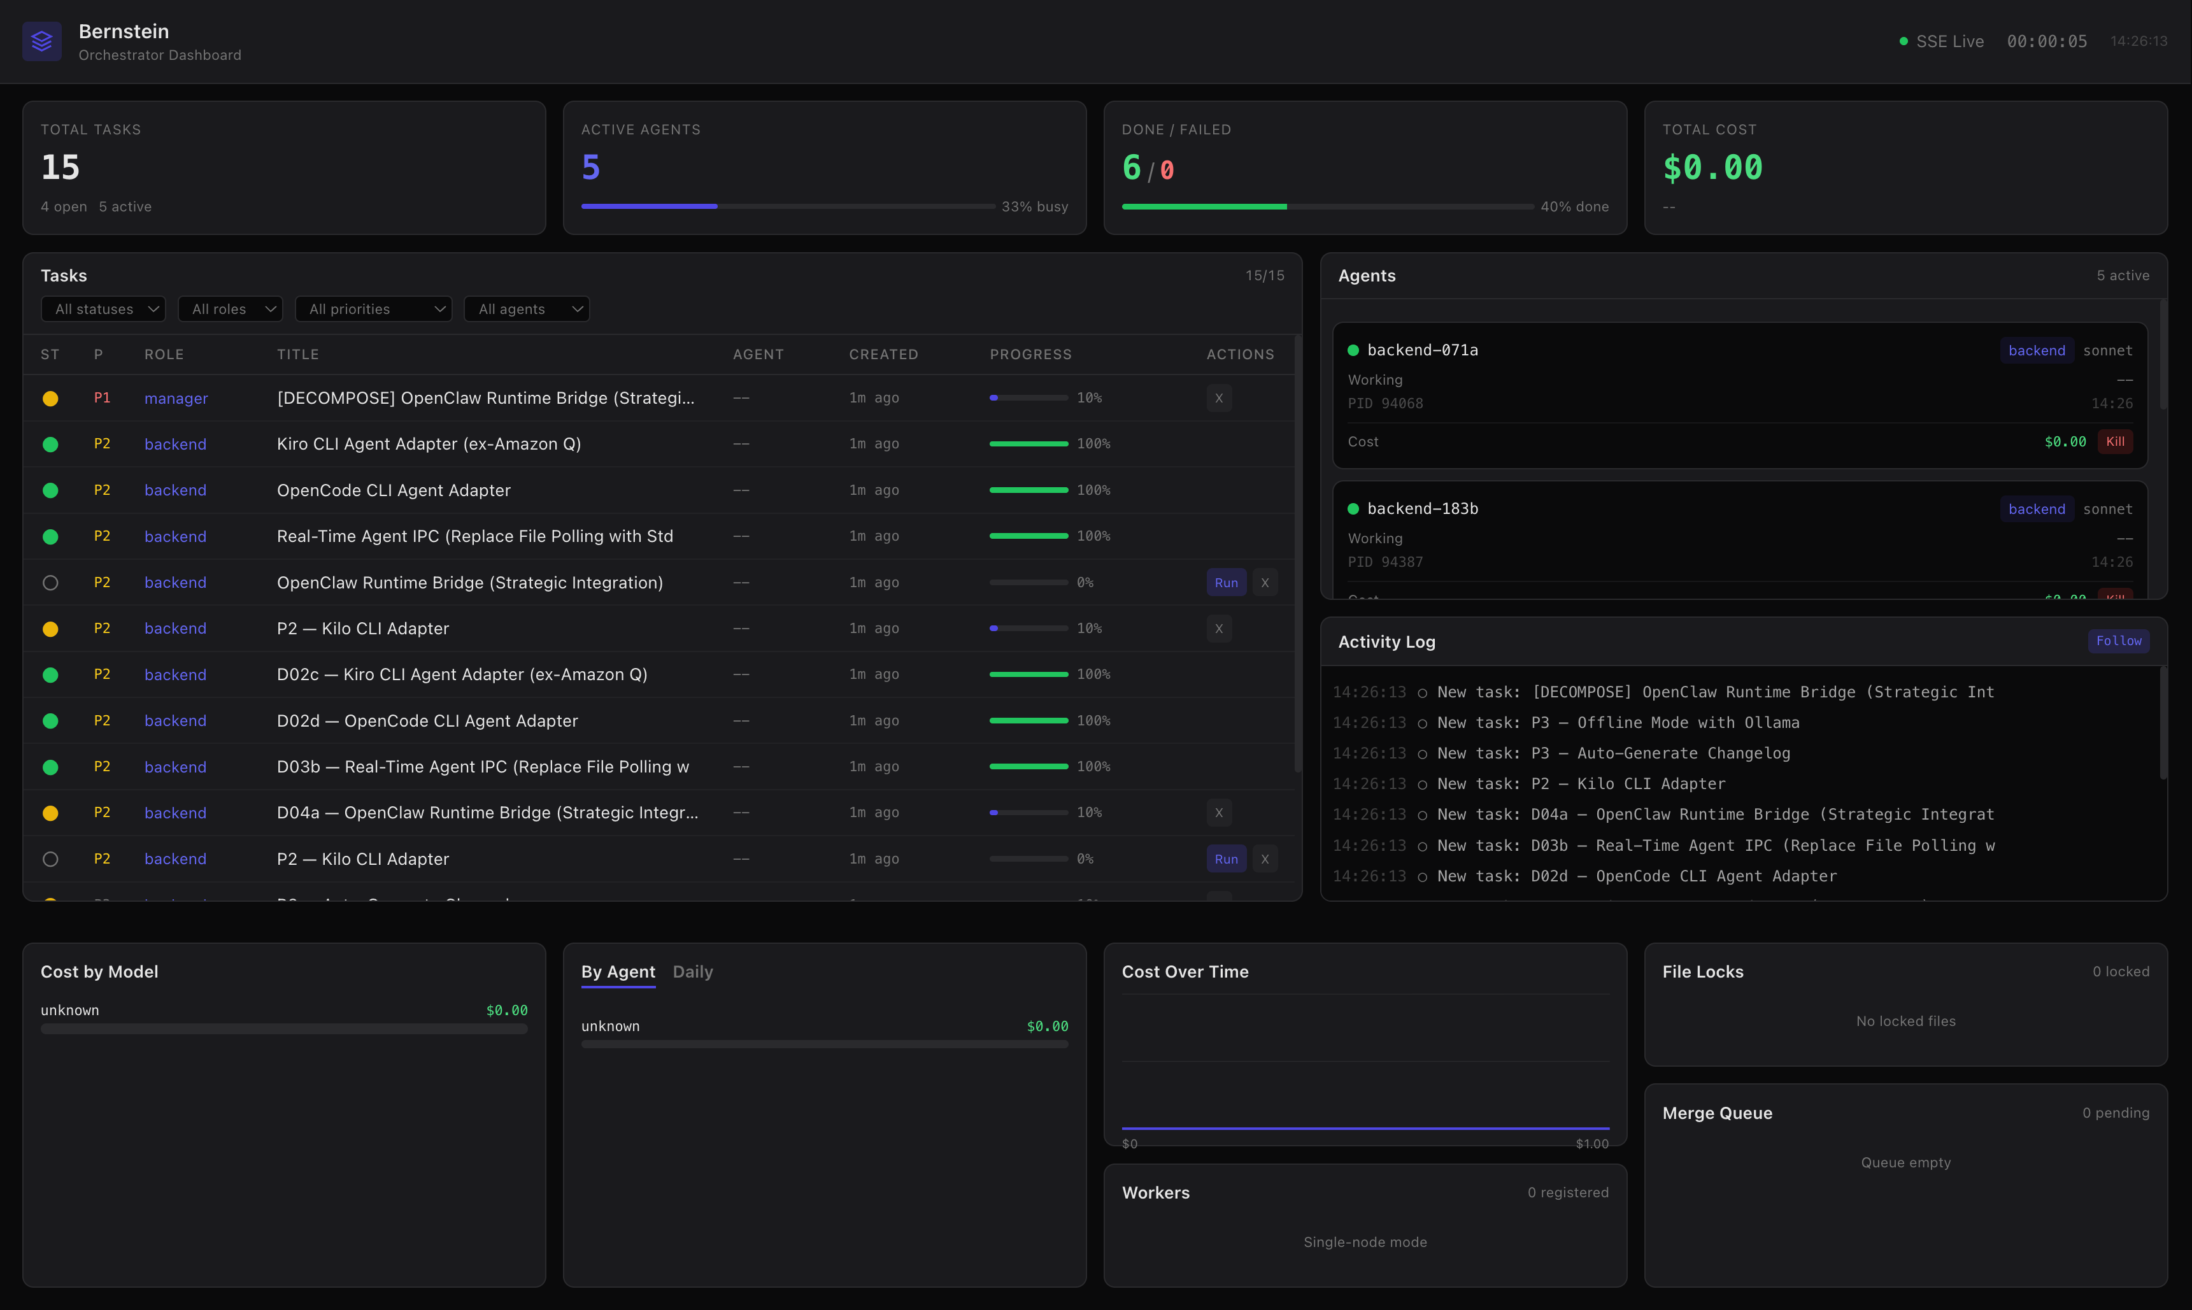The image size is (2192, 1310).
Task: Cancel the 10% Kilo CLI Adapter task
Action: [1219, 629]
